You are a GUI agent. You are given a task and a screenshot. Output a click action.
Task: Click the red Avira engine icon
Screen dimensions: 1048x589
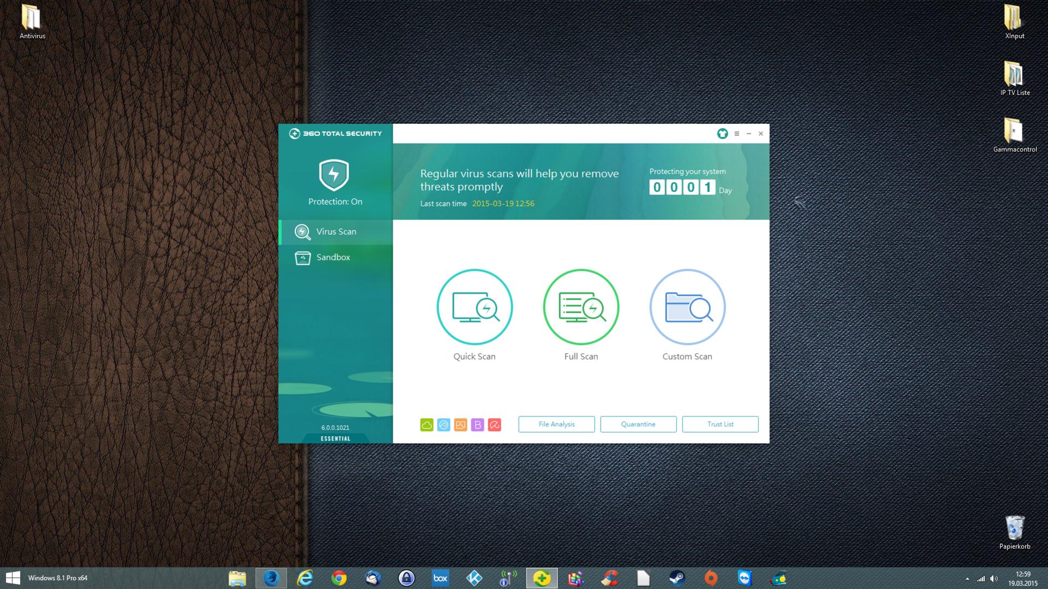[494, 425]
